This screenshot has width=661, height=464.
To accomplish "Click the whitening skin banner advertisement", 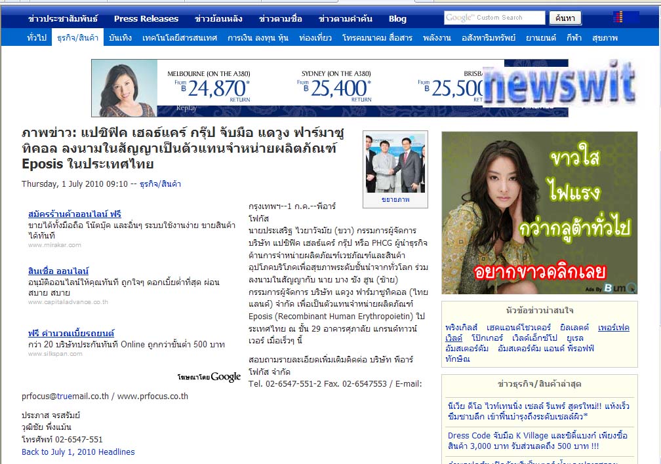I will (539, 213).
